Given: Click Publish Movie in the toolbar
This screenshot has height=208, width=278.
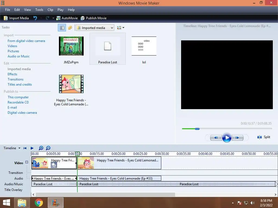Looking at the screenshot, I should point(93,18).
